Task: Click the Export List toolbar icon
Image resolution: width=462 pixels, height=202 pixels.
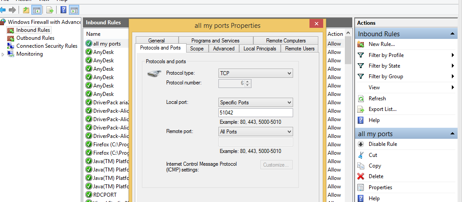Action: point(50,10)
